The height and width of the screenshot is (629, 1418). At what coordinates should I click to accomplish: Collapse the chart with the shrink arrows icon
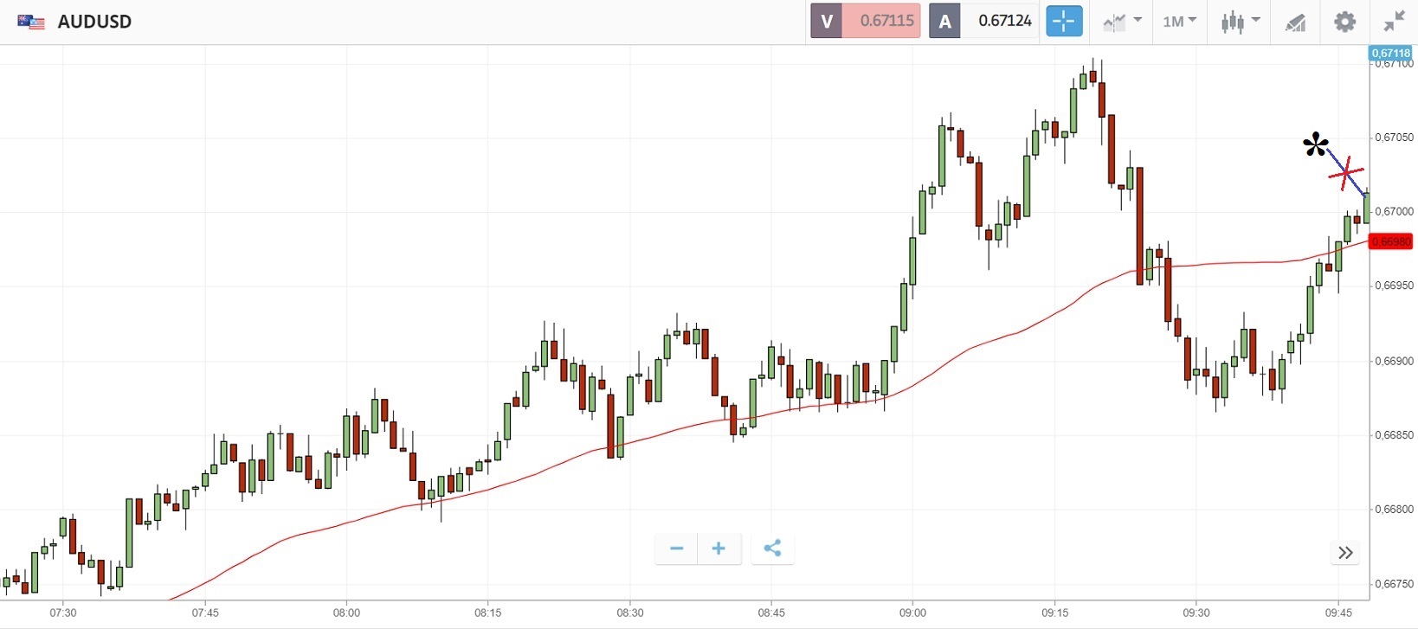point(1394,21)
